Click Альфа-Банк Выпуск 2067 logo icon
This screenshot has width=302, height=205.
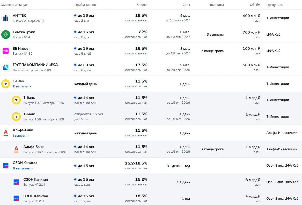pos(16,149)
